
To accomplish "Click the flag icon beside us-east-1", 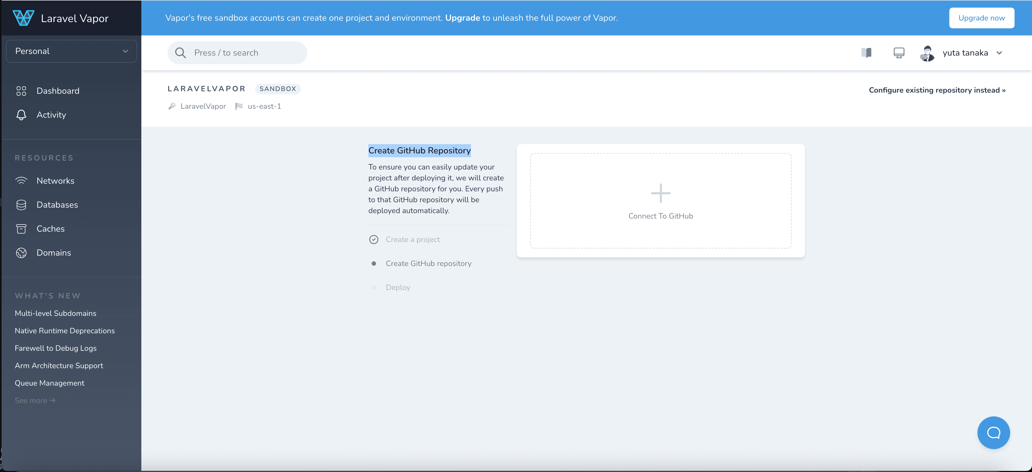I will pyautogui.click(x=239, y=106).
